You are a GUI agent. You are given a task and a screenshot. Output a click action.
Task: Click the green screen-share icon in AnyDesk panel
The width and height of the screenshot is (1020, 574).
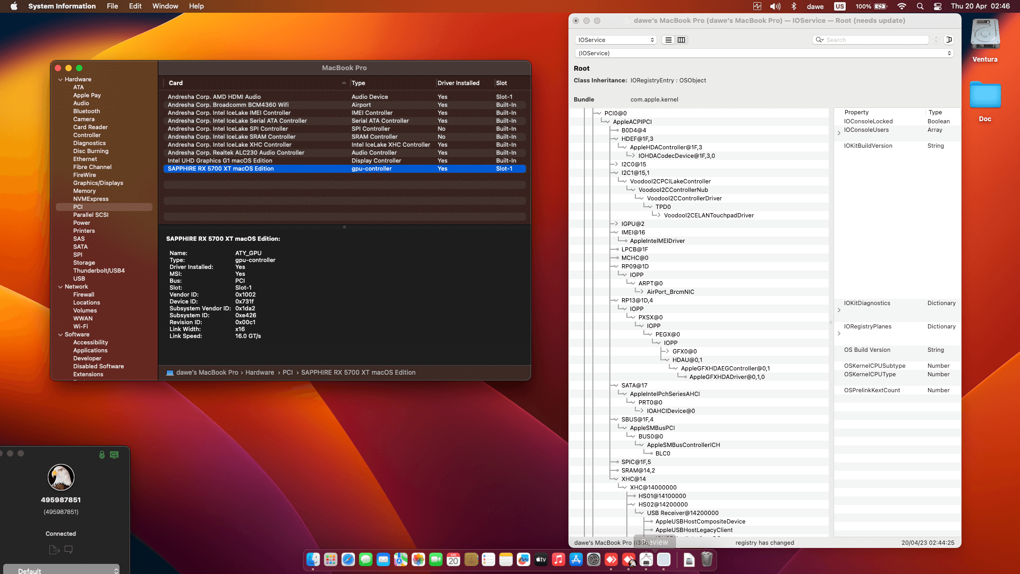[x=114, y=455]
